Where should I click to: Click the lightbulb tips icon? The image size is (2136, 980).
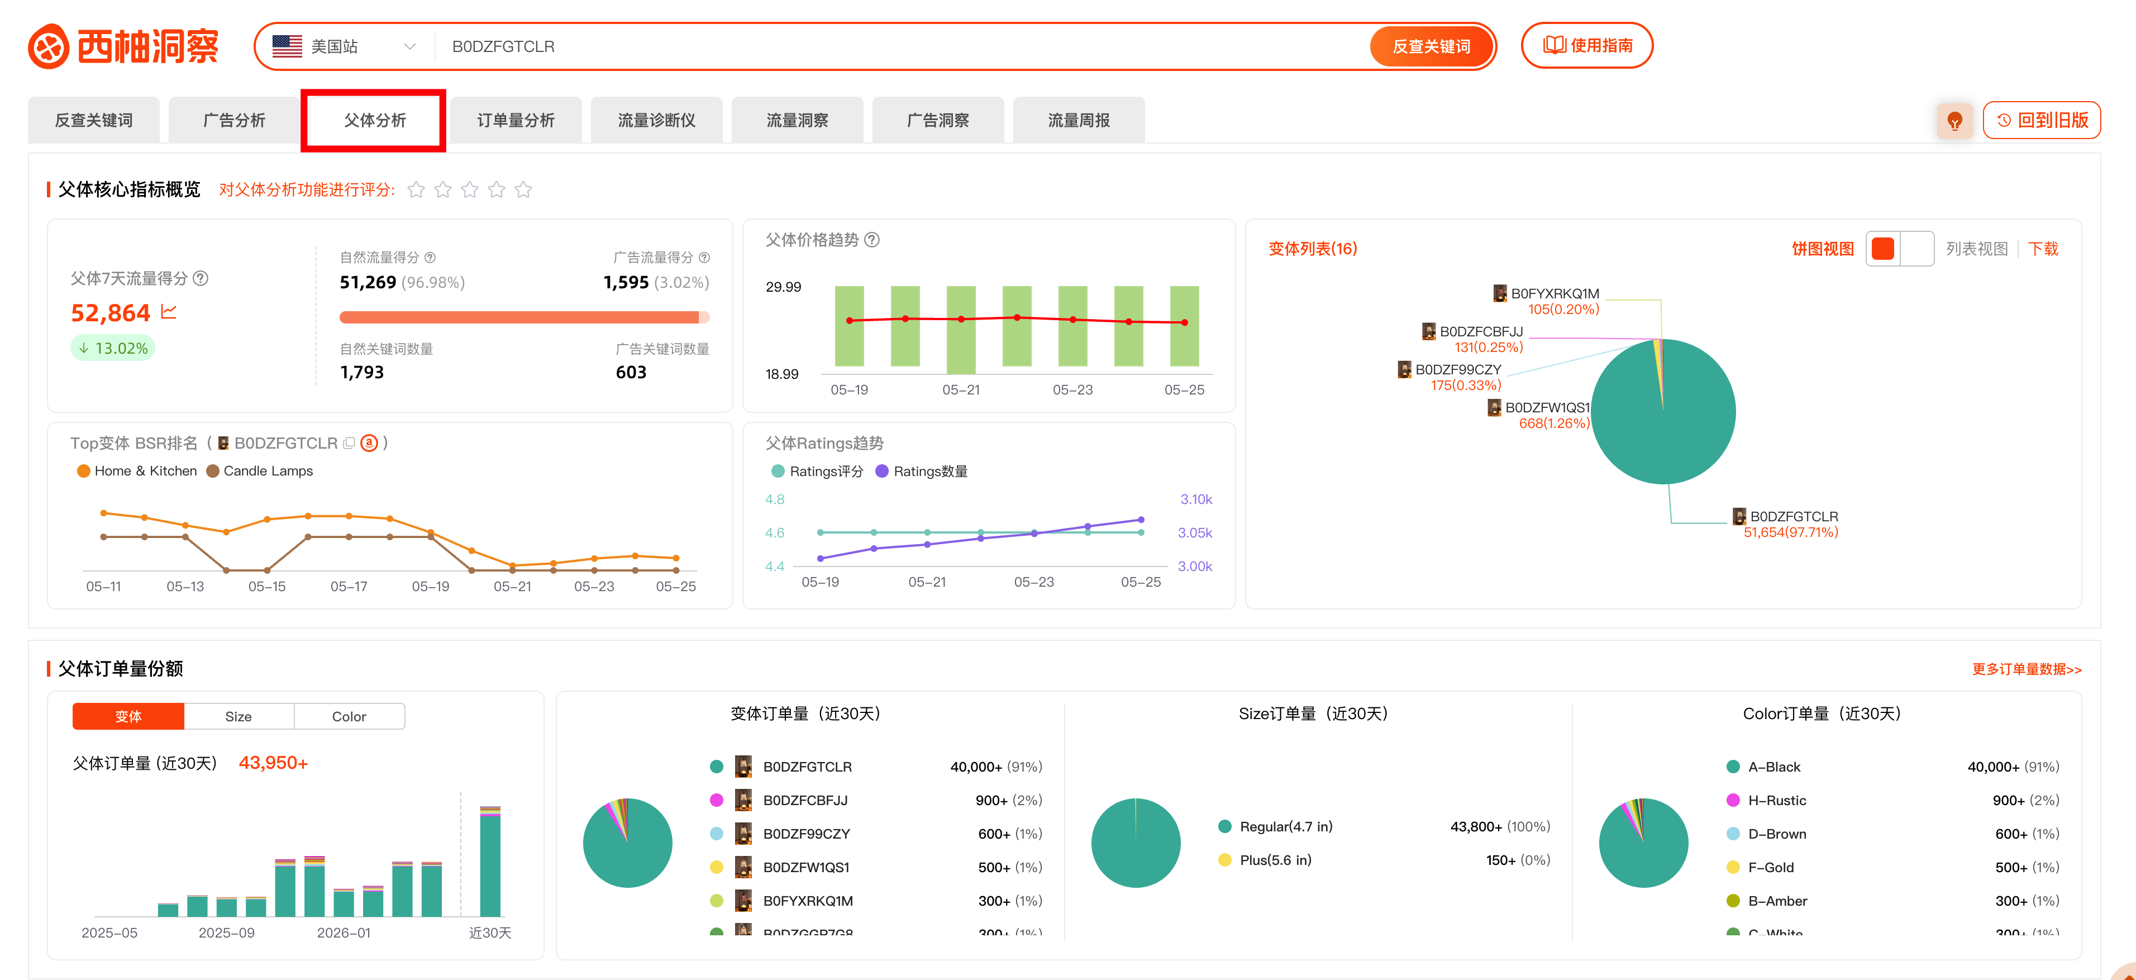click(1954, 121)
